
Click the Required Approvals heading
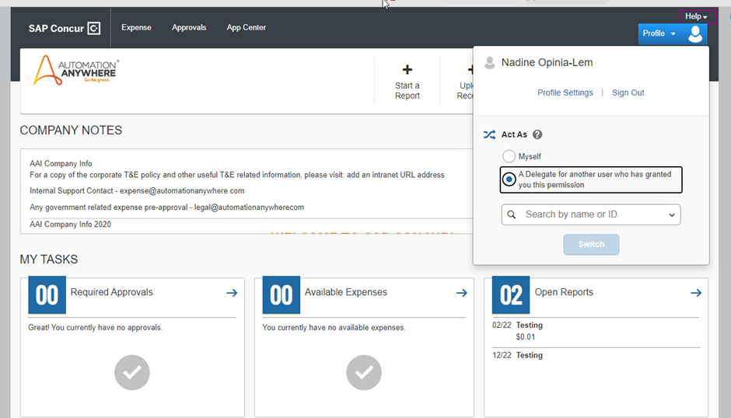[x=111, y=292]
